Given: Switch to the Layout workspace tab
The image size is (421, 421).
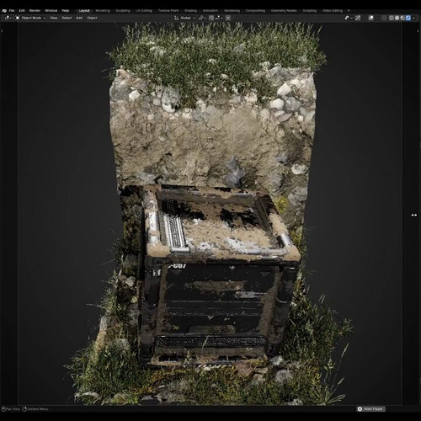Looking at the screenshot, I should click(84, 11).
